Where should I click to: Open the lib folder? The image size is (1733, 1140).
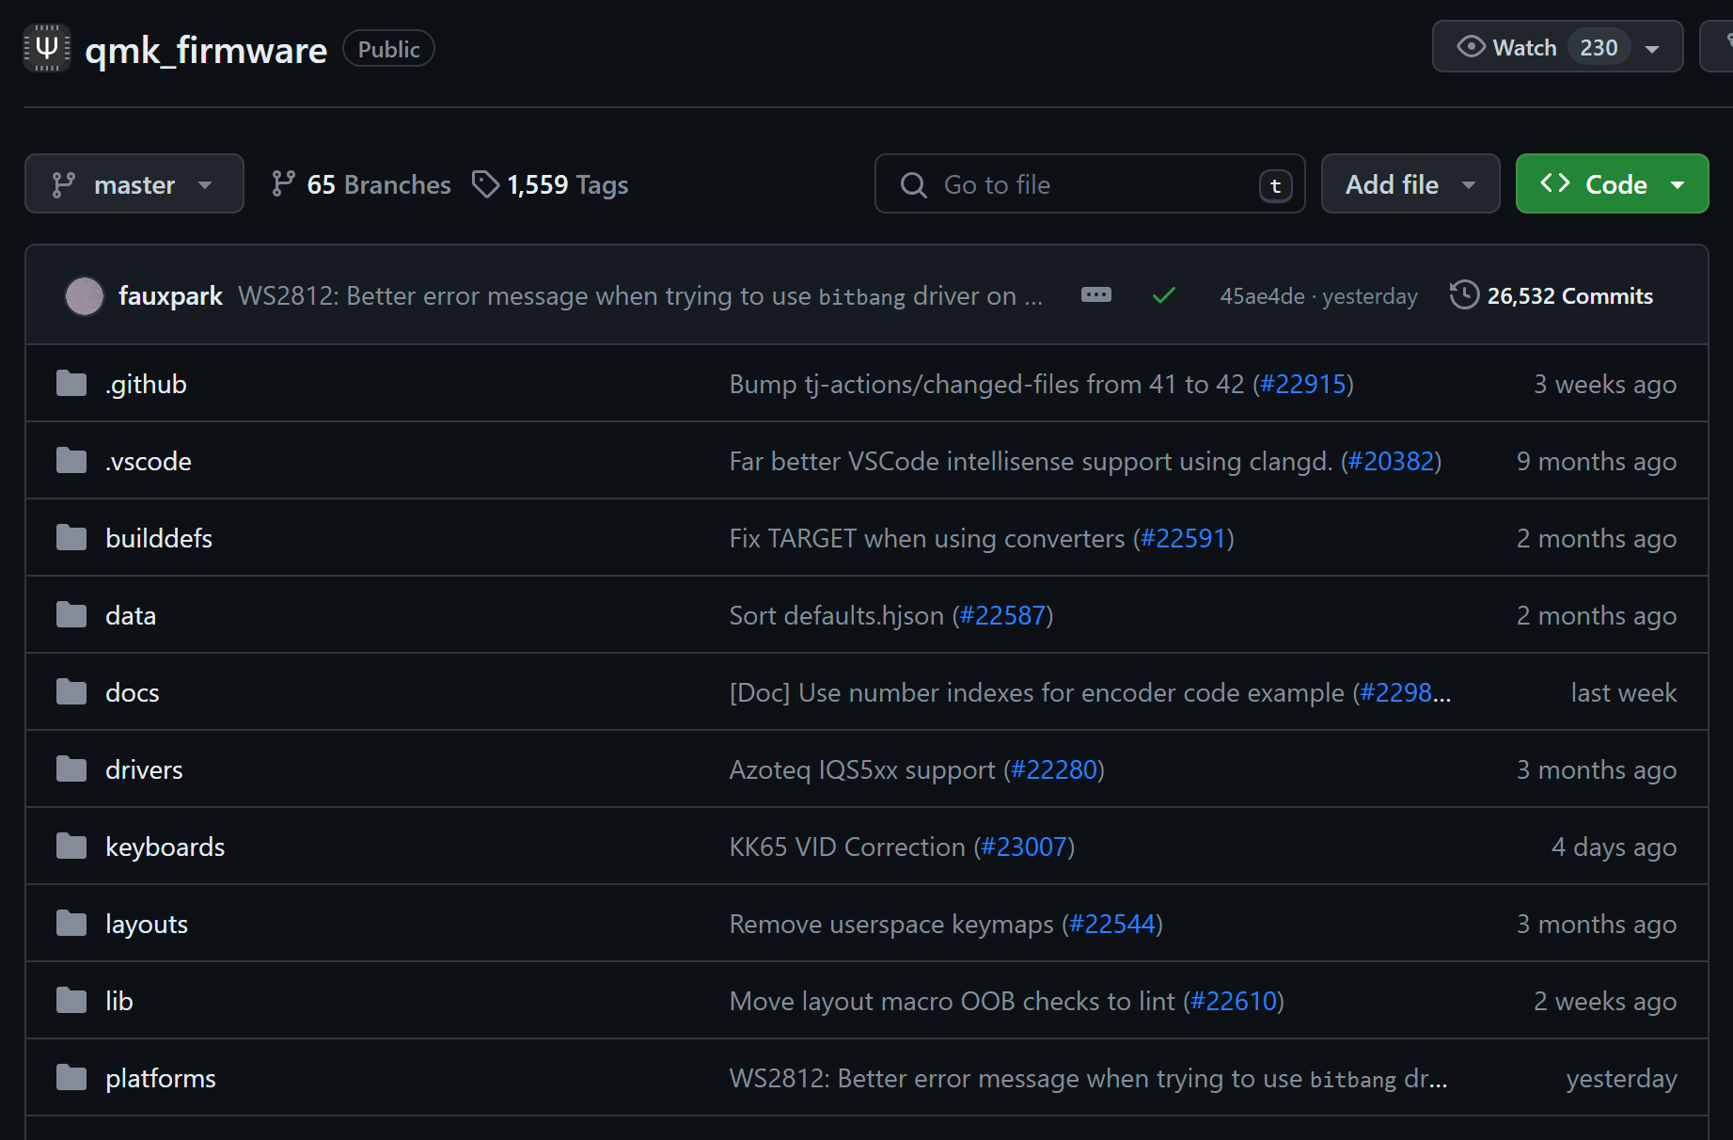[119, 1001]
